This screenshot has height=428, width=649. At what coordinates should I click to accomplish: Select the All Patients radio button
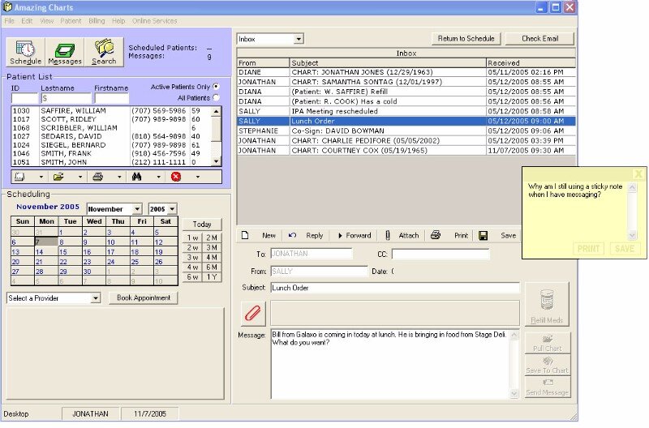coord(216,97)
